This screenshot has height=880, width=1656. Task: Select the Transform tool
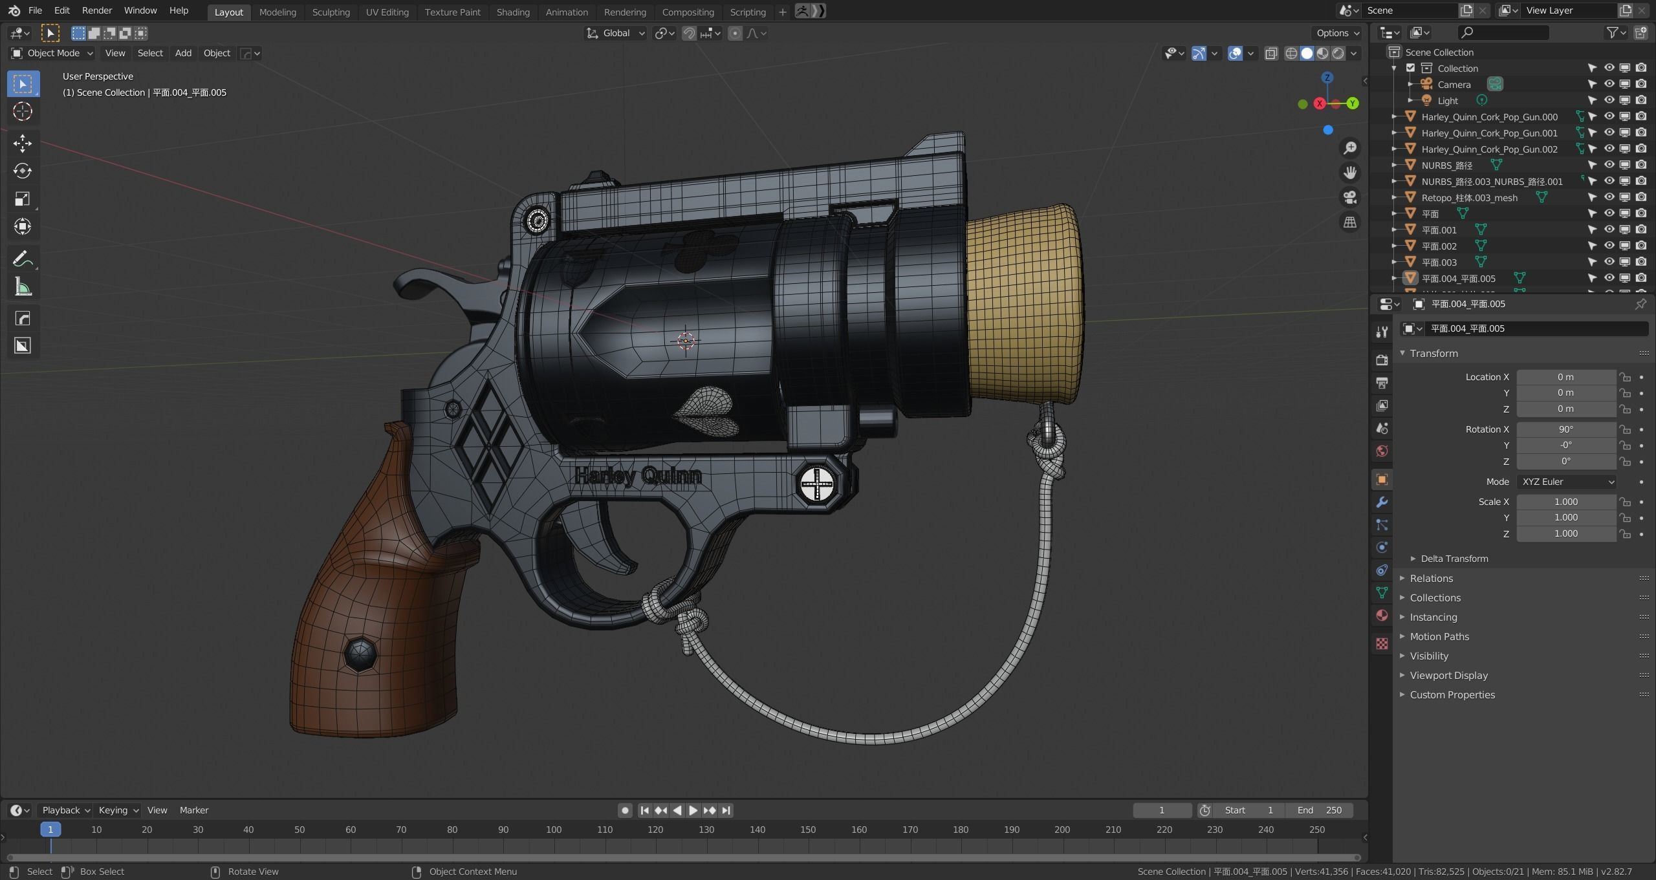click(x=23, y=226)
